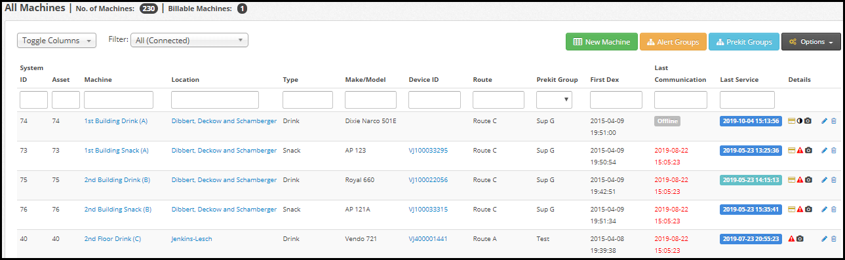
Task: Click pencil edit icon for 2nd Floor Drink (C)
Action: (824, 239)
